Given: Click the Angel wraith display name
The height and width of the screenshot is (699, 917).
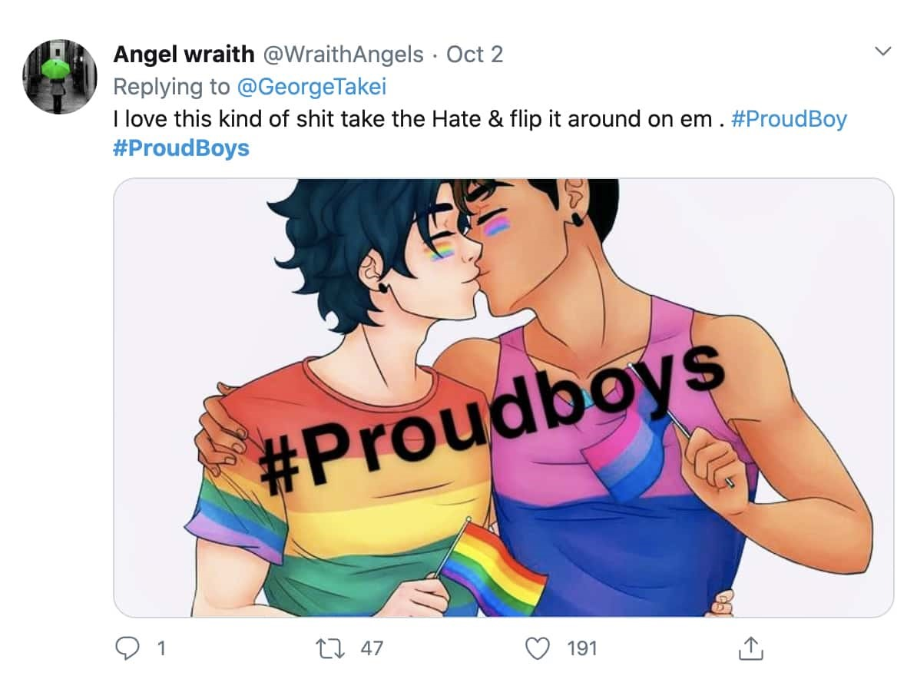Looking at the screenshot, I should point(184,54).
